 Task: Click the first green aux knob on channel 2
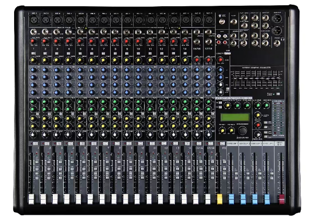(x=45, y=102)
